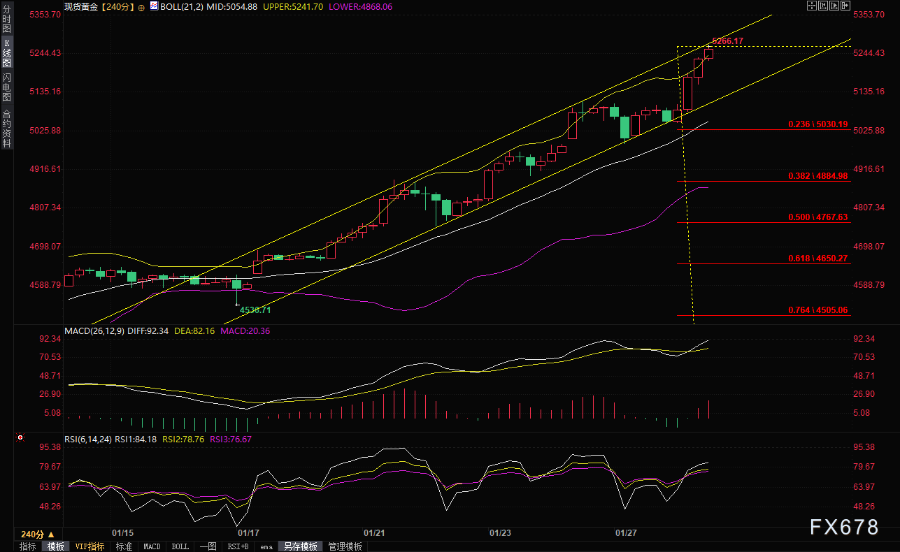Apply the RSI+B template
The height and width of the screenshot is (552, 900).
(239, 546)
